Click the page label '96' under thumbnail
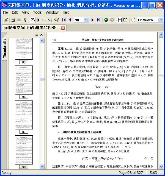The image size is (165, 176). pyautogui.click(x=24, y=97)
